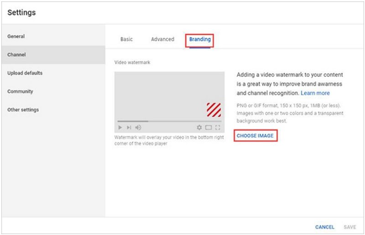
Task: Switch to the Basic tab
Action: [126, 39]
